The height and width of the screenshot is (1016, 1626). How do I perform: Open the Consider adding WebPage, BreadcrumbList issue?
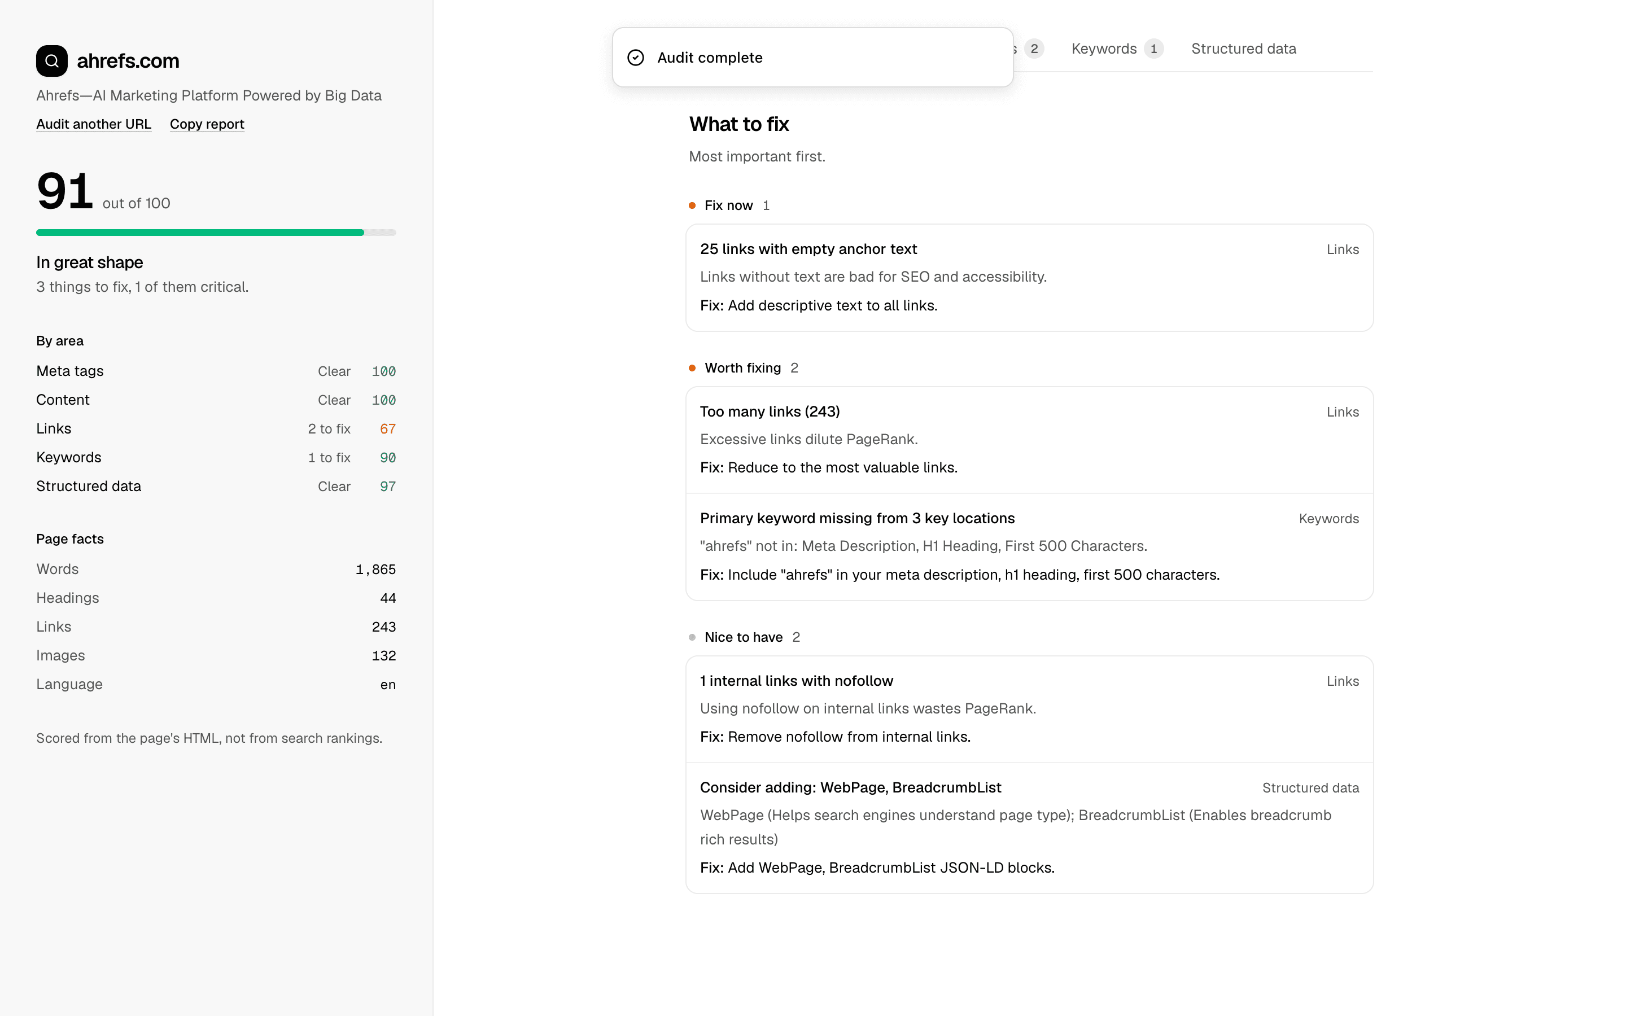(x=1029, y=828)
